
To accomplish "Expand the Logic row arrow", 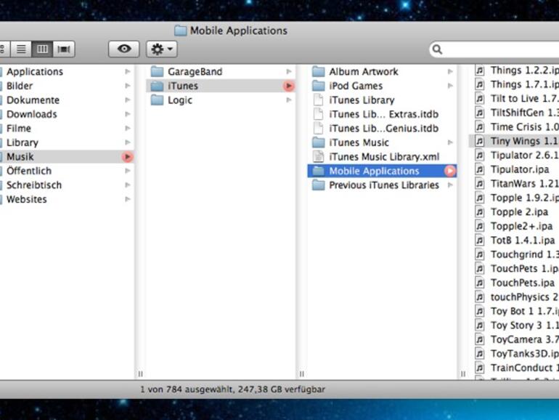I will (289, 100).
